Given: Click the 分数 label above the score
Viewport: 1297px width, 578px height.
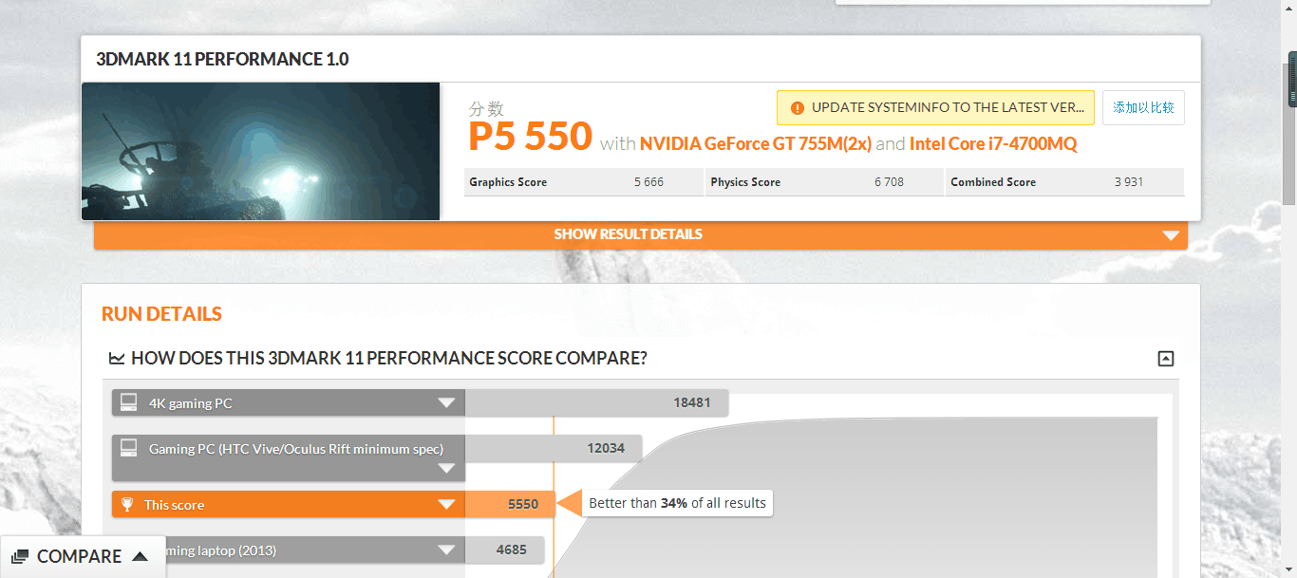Looking at the screenshot, I should click(486, 109).
